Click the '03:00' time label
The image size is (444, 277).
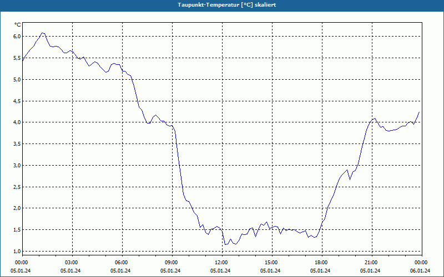coord(72,262)
